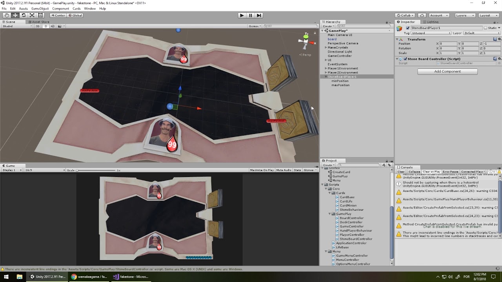Screen dimensions: 502x282
Task: Click Position Z input field
Action: click(x=492, y=43)
